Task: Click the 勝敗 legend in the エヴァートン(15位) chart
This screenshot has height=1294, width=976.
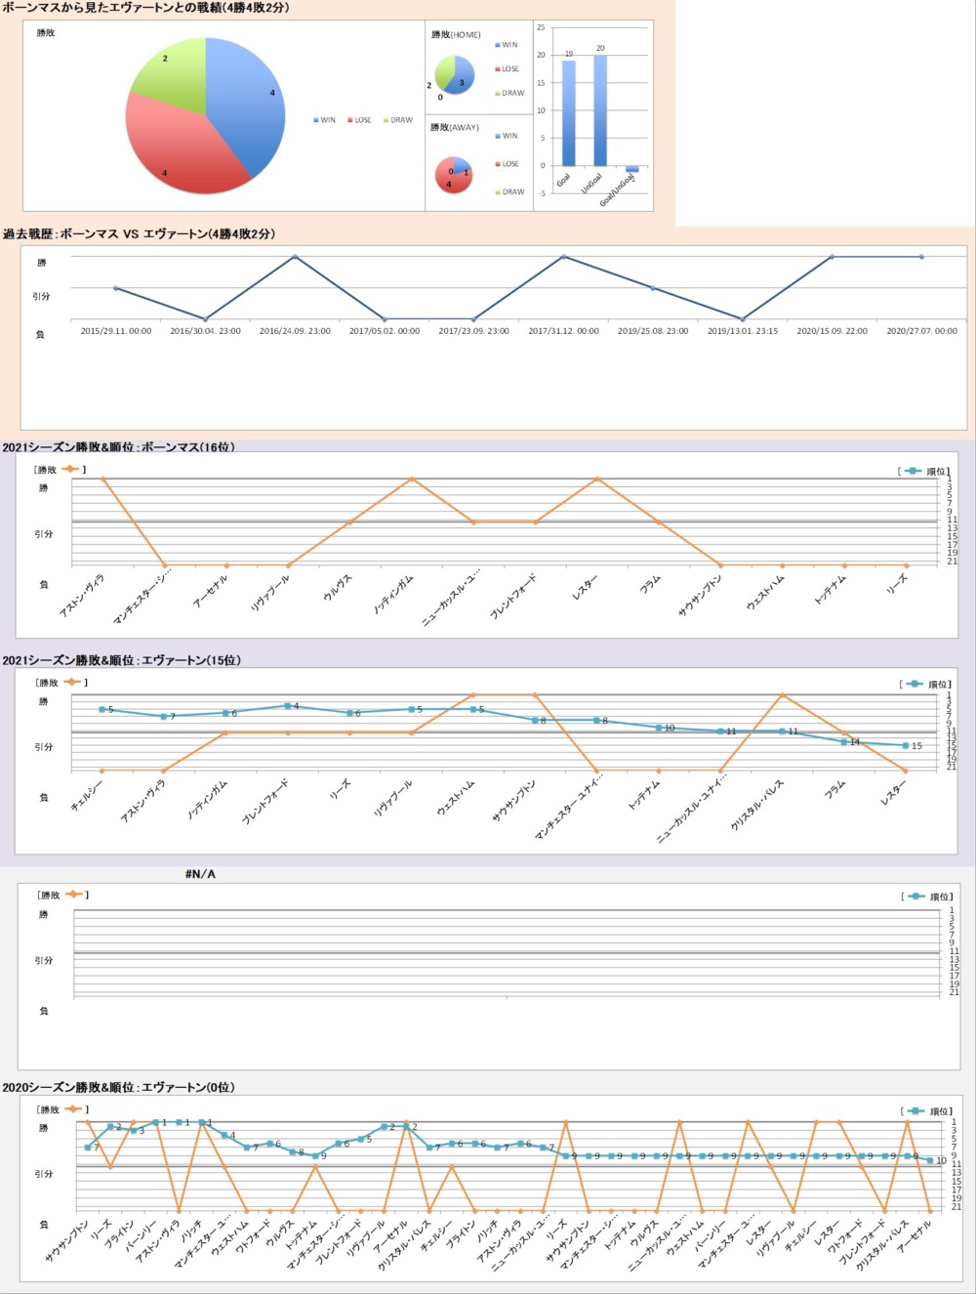Action: (x=61, y=683)
